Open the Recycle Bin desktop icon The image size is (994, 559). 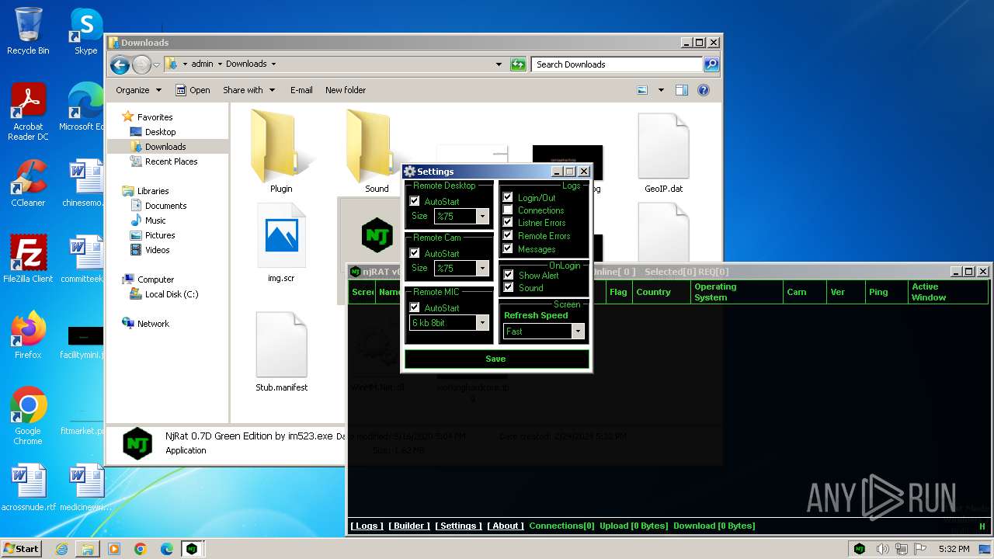(x=28, y=31)
